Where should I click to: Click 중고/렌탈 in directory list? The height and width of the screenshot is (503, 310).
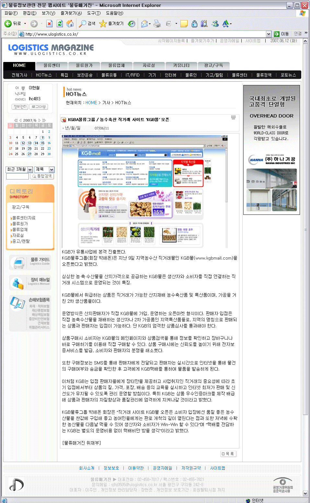[21, 241]
